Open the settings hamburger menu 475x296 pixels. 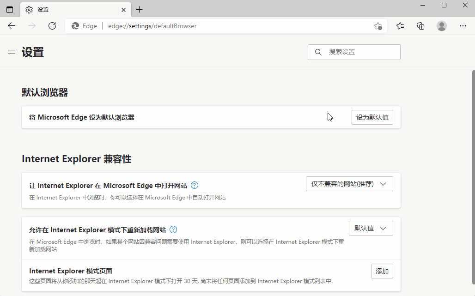click(12, 52)
